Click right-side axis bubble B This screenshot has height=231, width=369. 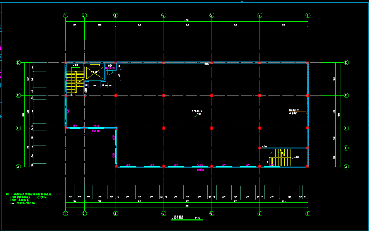pos(346,148)
